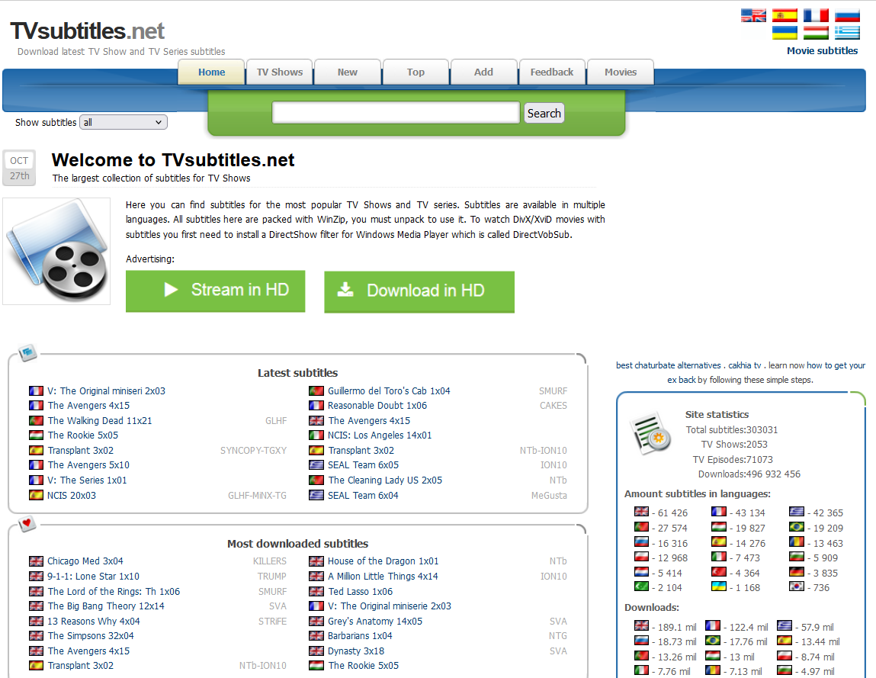Image resolution: width=876 pixels, height=678 pixels.
Task: Open the Feedback tab
Action: [x=552, y=72]
